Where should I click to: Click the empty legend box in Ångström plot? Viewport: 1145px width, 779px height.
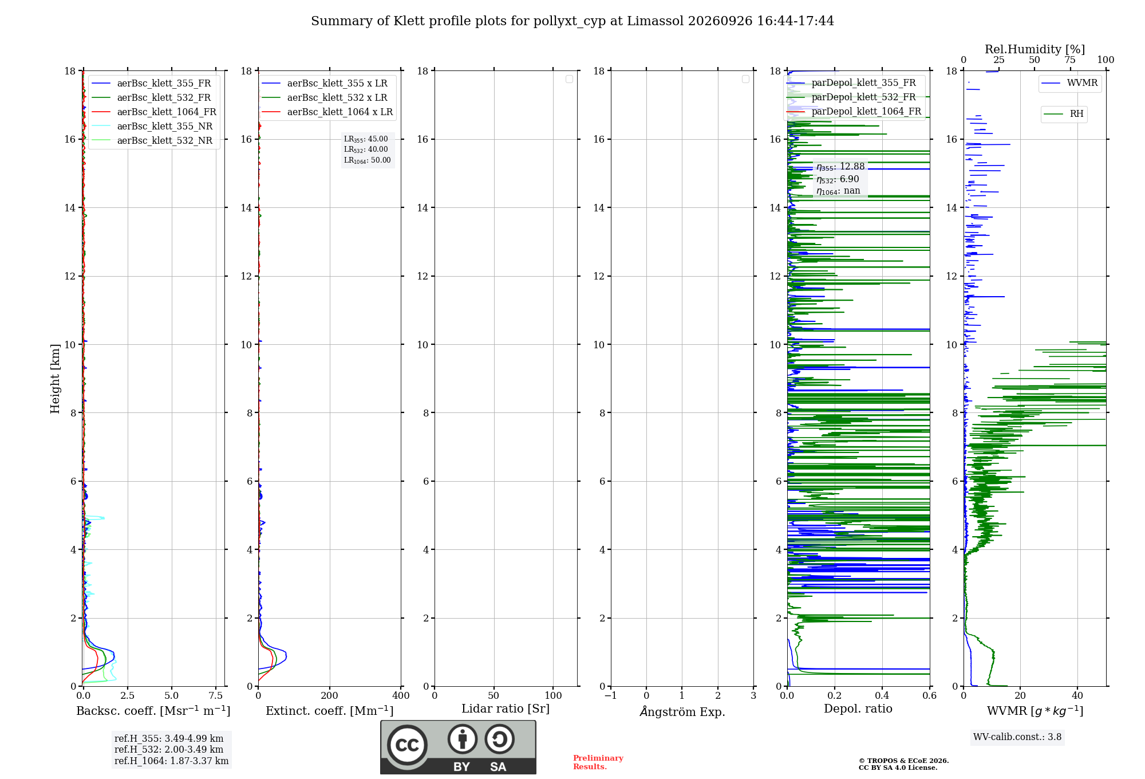(x=745, y=79)
